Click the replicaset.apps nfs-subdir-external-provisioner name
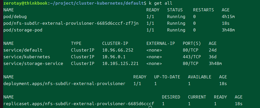The width and height of the screenshot is (260, 108). point(79,104)
